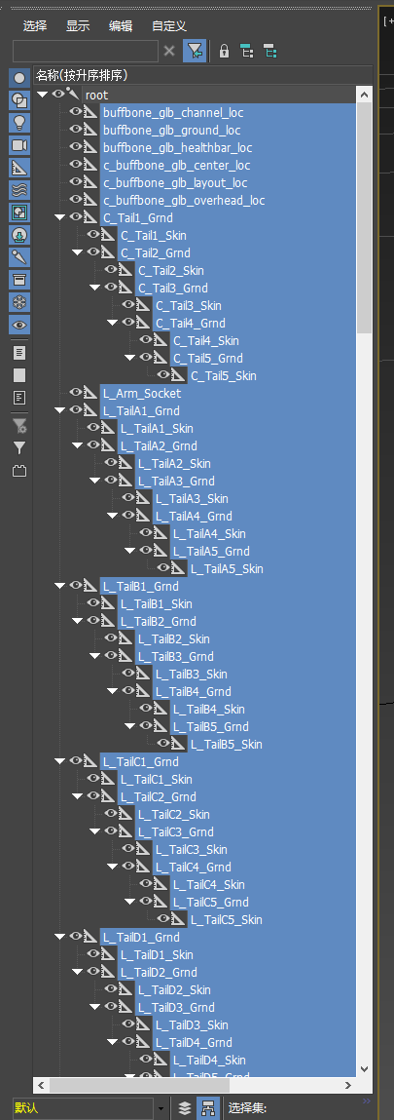The height and width of the screenshot is (1120, 394).
Task: Open the 显示 menu
Action: [78, 26]
